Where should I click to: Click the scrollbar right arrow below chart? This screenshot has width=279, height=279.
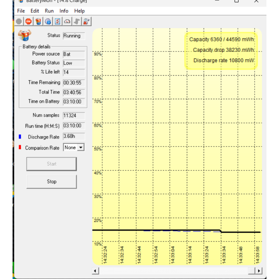(x=259, y=271)
